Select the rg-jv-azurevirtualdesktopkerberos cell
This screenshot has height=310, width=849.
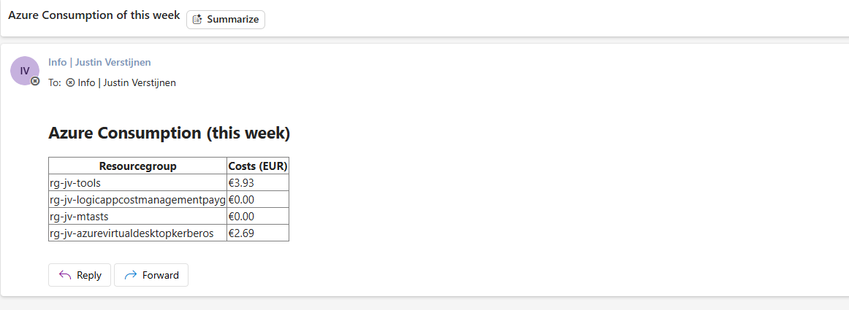coord(137,233)
